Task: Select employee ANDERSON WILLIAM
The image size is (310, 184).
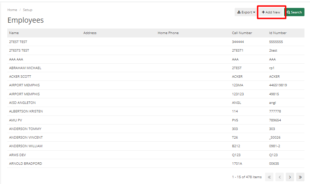Action: click(x=26, y=146)
